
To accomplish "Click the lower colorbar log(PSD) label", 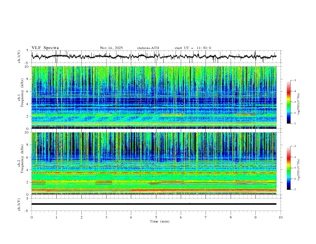I will tap(299, 169).
